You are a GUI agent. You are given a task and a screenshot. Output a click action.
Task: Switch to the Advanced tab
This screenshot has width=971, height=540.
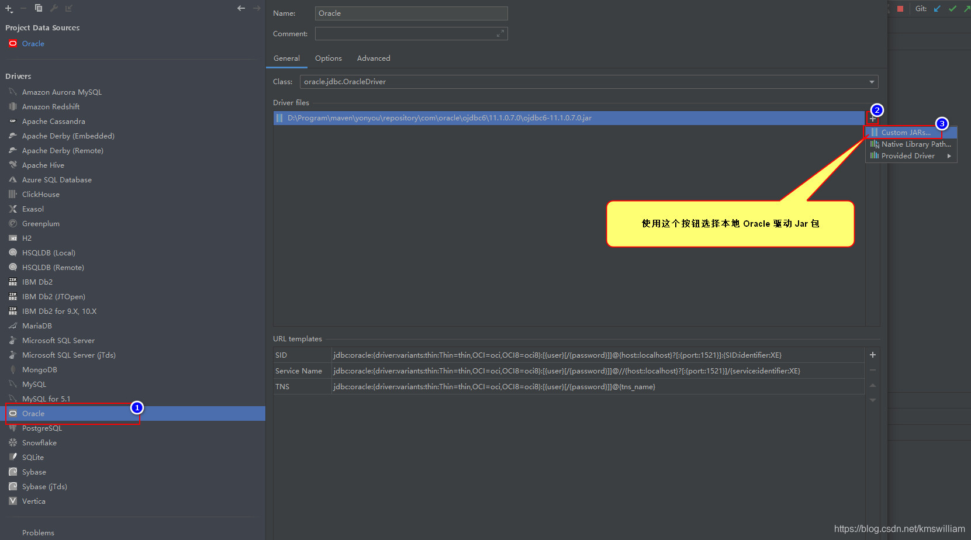(374, 58)
